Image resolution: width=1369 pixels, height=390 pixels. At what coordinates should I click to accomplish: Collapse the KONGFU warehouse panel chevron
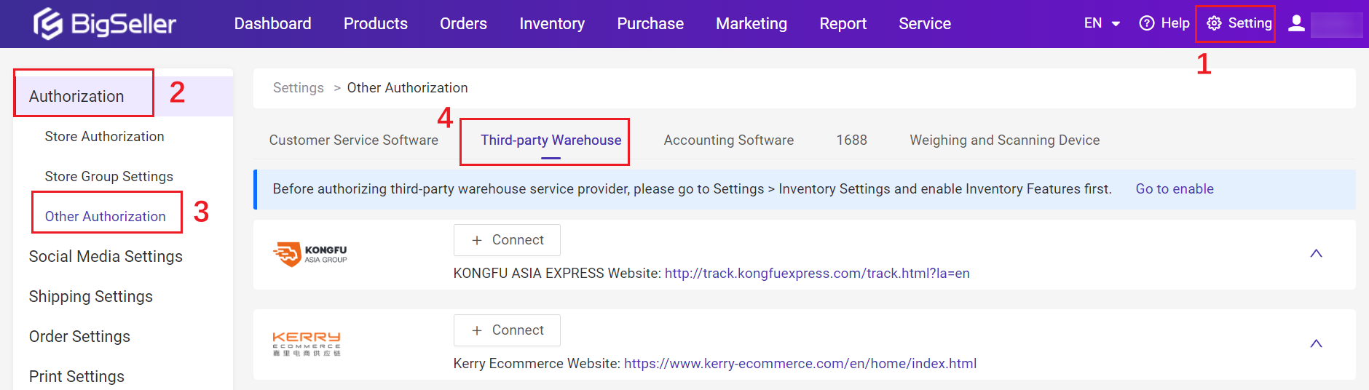point(1316,253)
